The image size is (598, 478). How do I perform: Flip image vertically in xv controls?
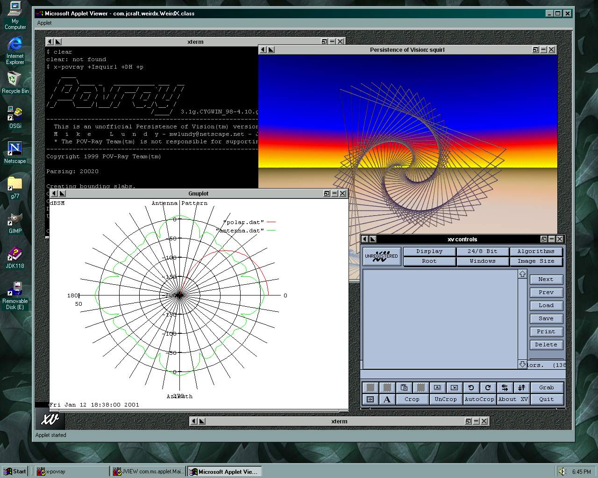pyautogui.click(x=521, y=387)
